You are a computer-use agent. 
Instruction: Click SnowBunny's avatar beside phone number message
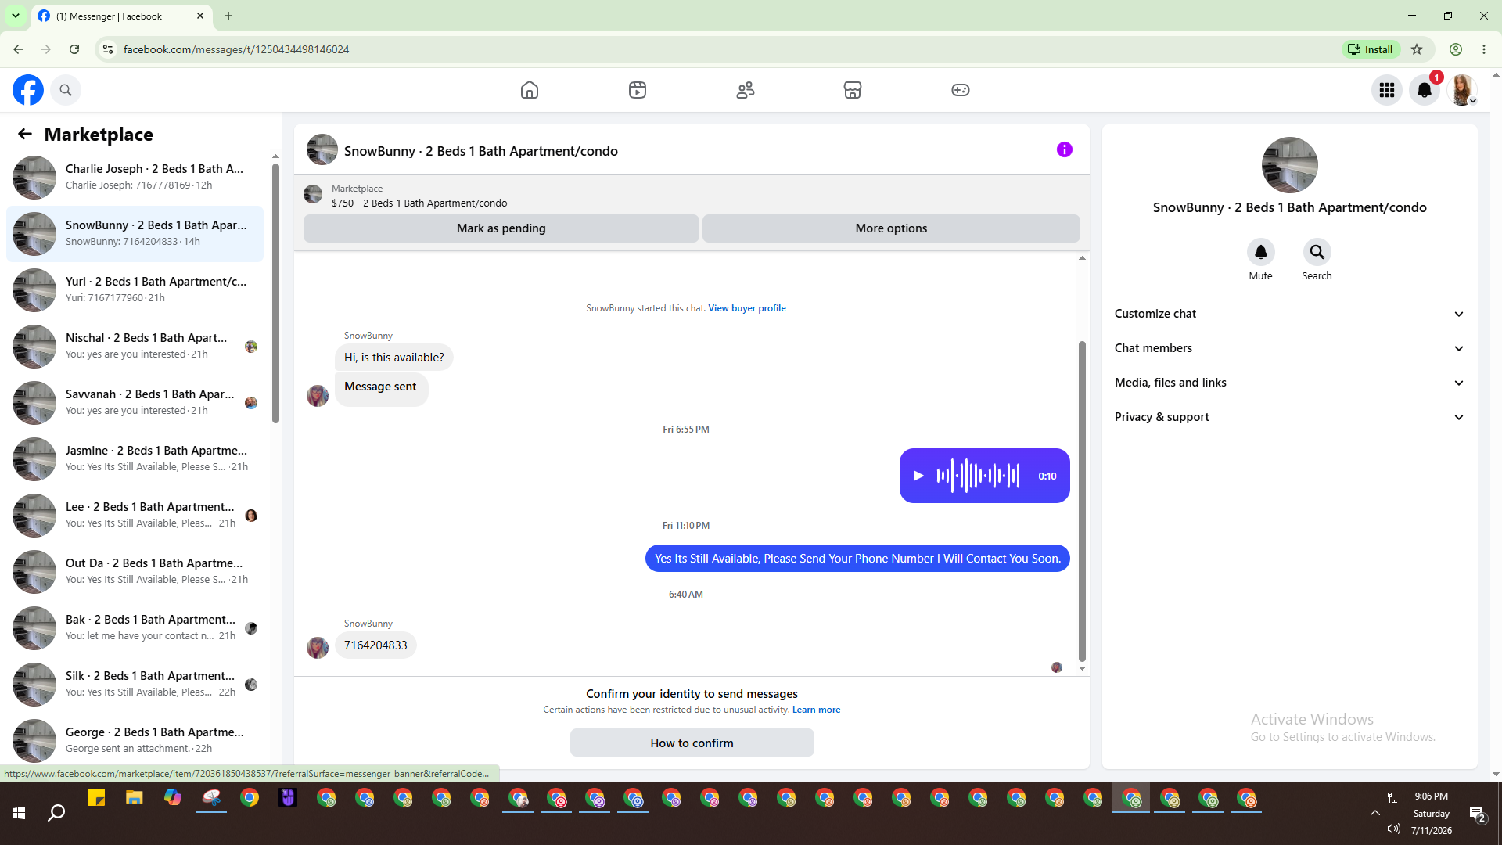(x=318, y=648)
